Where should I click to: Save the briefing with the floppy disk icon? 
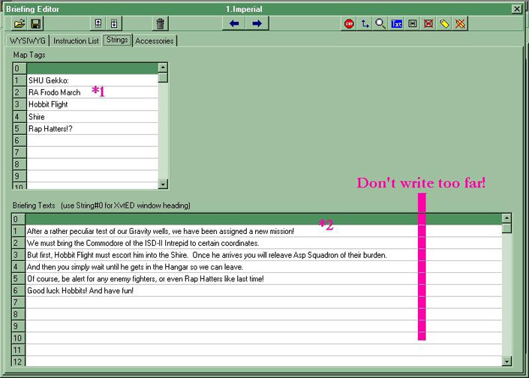point(35,23)
